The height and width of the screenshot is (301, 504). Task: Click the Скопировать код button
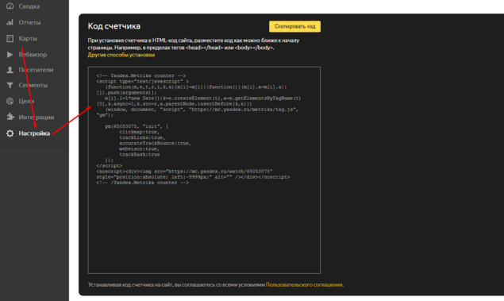coord(294,26)
